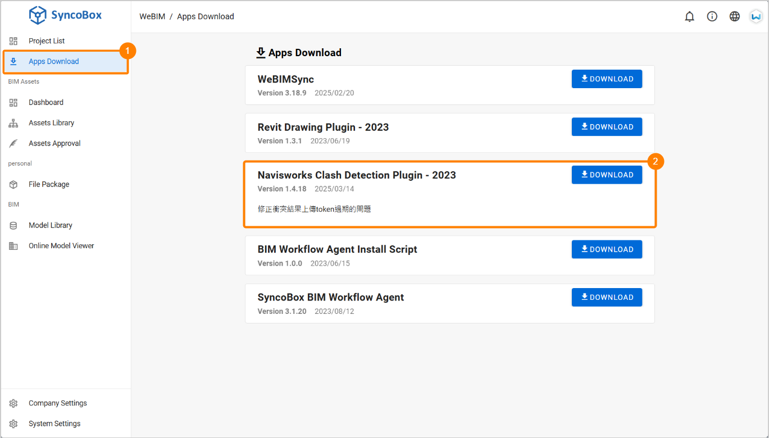
Task: Click Revit Drawing Plugin - 2023 title
Action: coord(323,127)
